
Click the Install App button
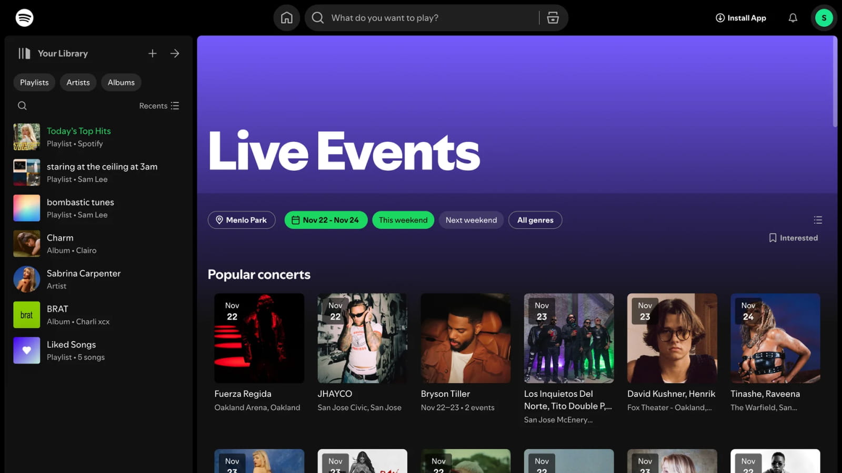tap(740, 17)
